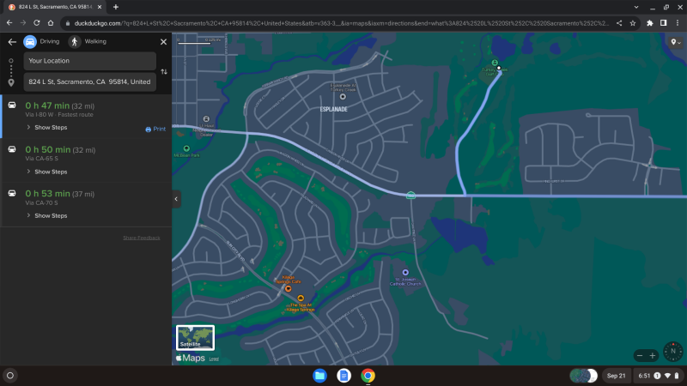687x386 pixels.
Task: Open a new browser tab
Action: click(x=116, y=7)
